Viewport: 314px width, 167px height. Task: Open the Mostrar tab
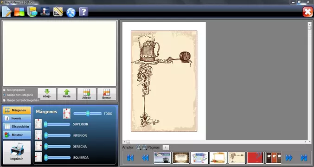click(x=17, y=135)
